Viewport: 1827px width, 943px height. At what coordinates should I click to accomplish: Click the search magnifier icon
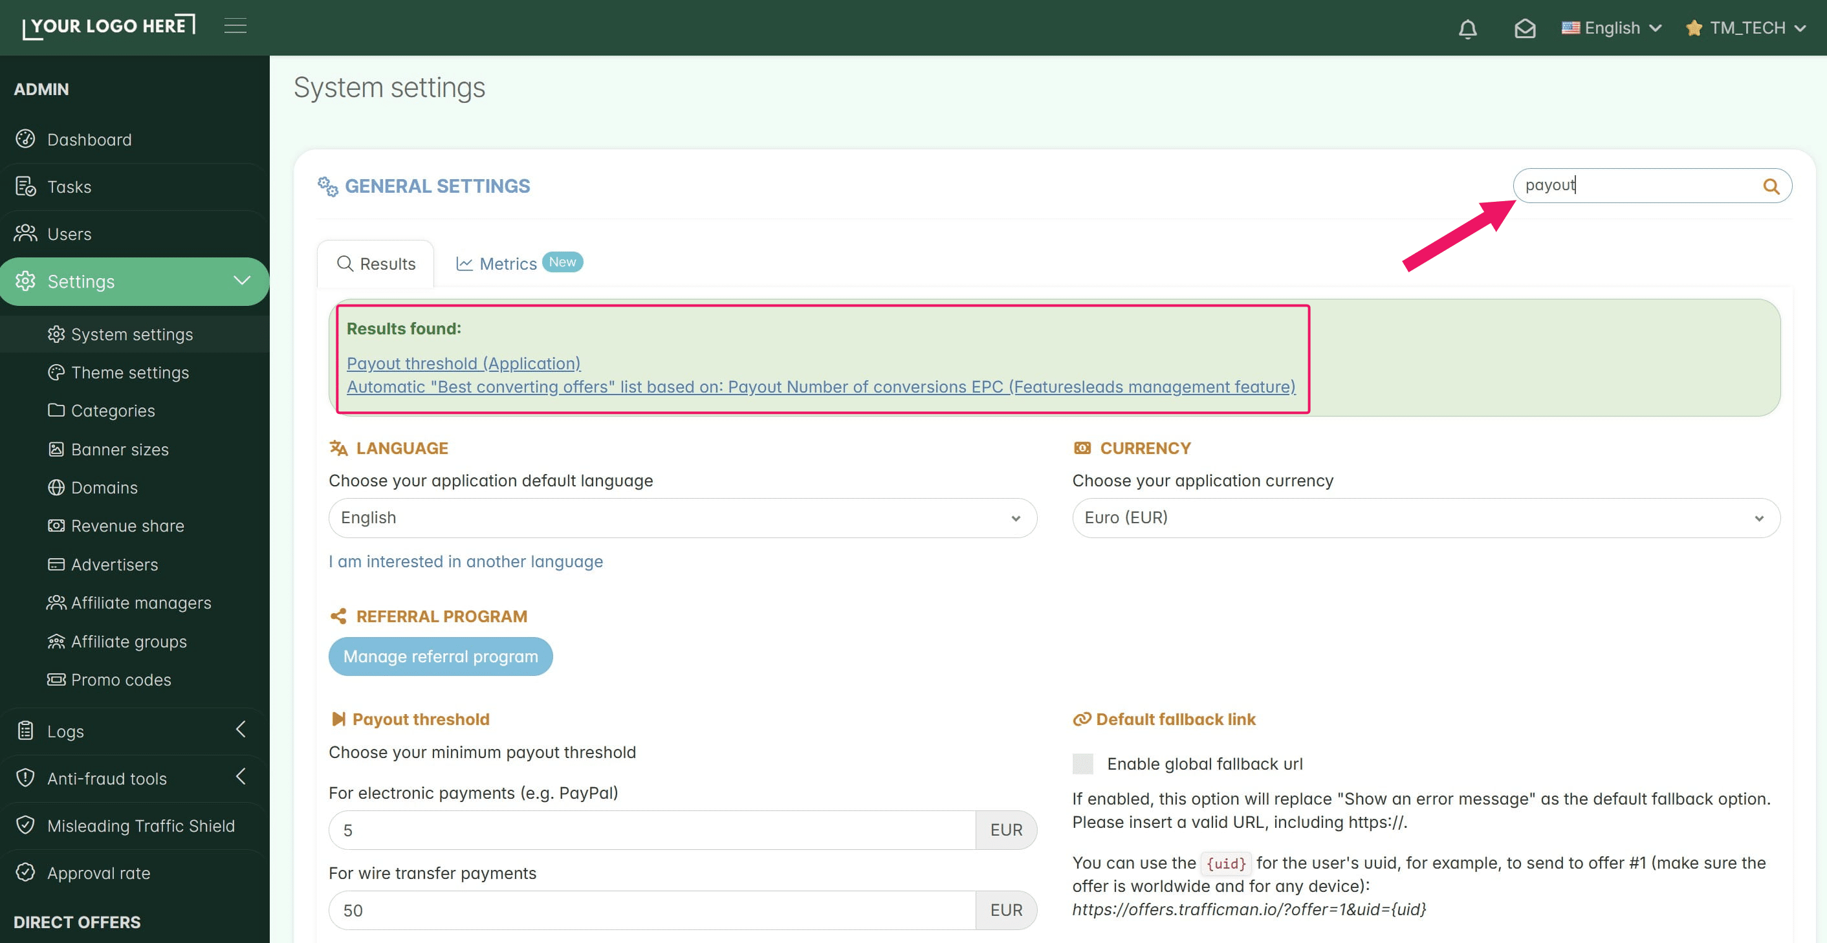coord(1771,186)
